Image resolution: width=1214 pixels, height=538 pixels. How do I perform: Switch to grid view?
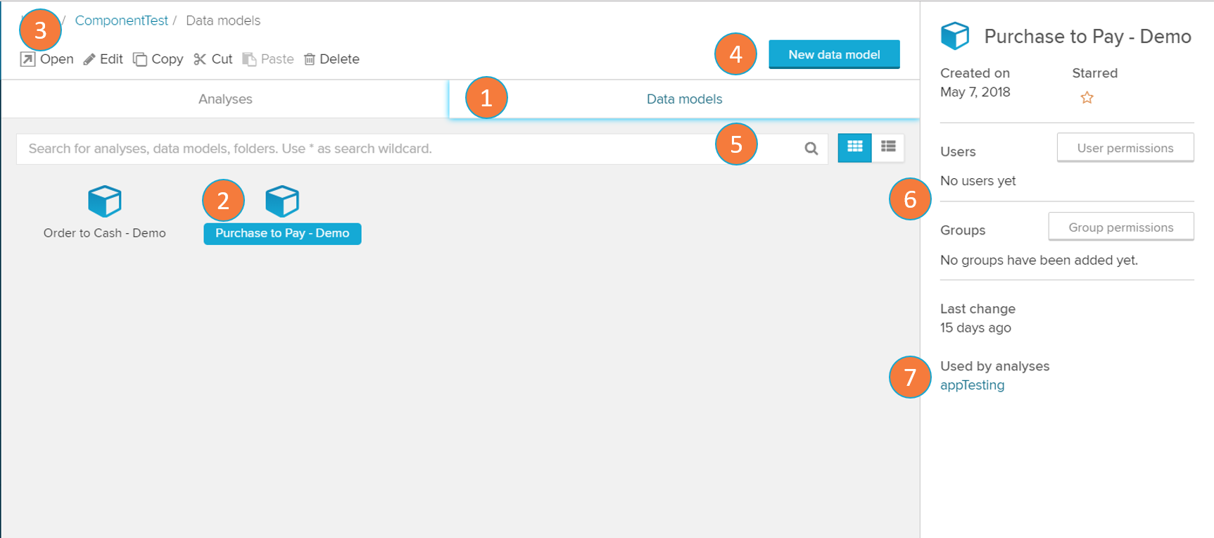point(854,147)
